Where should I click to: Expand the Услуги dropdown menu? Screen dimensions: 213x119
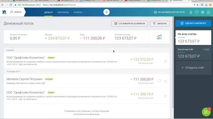(x=79, y=12)
